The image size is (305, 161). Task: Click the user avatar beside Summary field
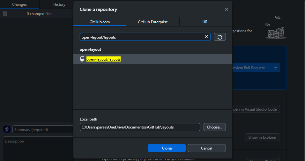[x=7, y=129]
